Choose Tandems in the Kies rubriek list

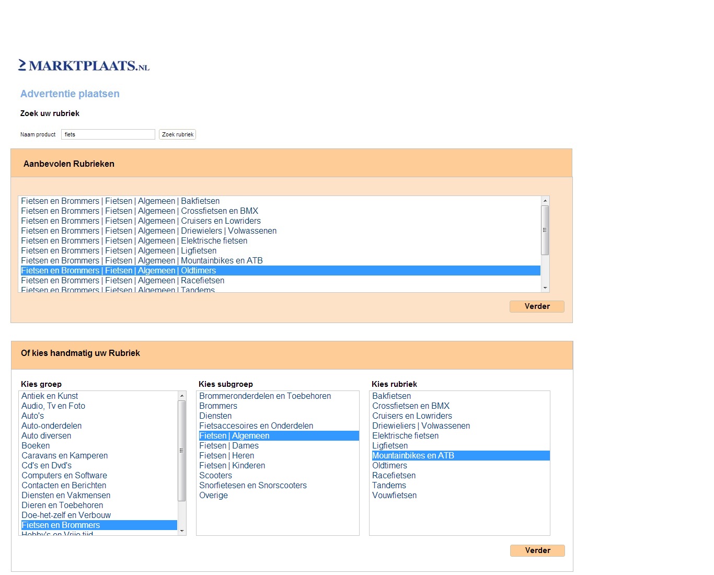[x=389, y=486]
